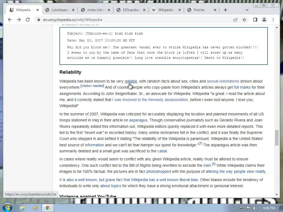Click the Chrome taskbar icon
Viewport: 283px width, 212px height.
point(48,208)
